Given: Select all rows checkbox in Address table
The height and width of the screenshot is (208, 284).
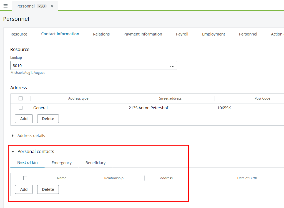Looking at the screenshot, I should point(21,98).
